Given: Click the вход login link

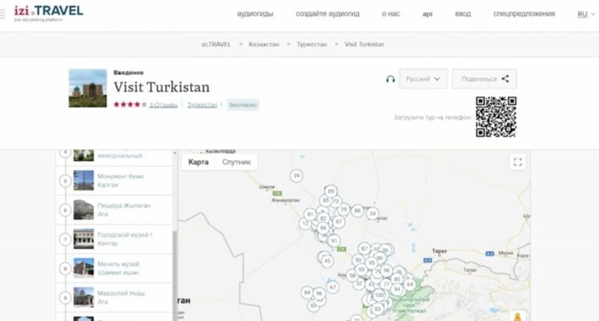Looking at the screenshot, I should [463, 14].
